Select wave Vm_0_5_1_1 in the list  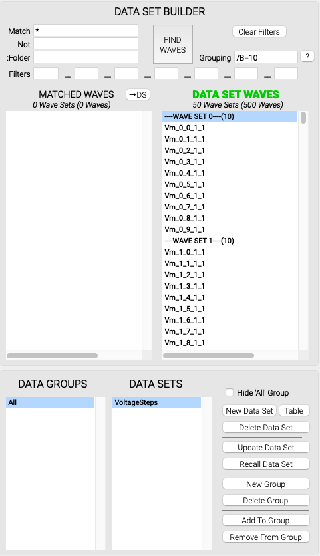click(x=230, y=184)
